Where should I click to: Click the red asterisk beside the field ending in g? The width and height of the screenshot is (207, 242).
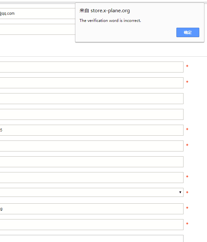[187, 208]
